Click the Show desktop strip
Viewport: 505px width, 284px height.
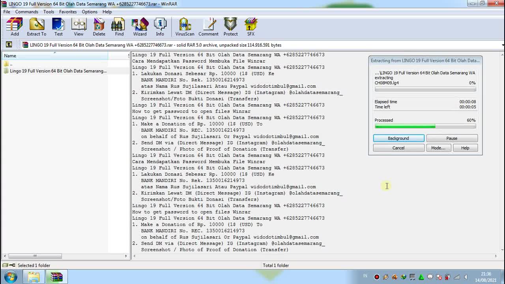(503, 277)
